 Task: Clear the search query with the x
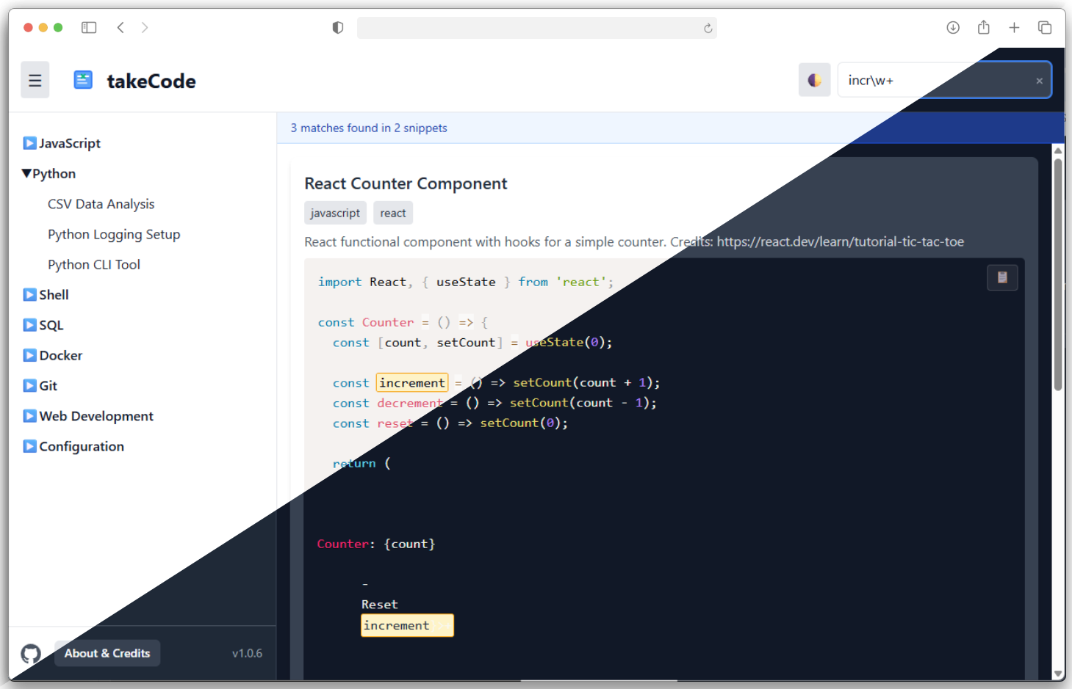tap(1039, 80)
